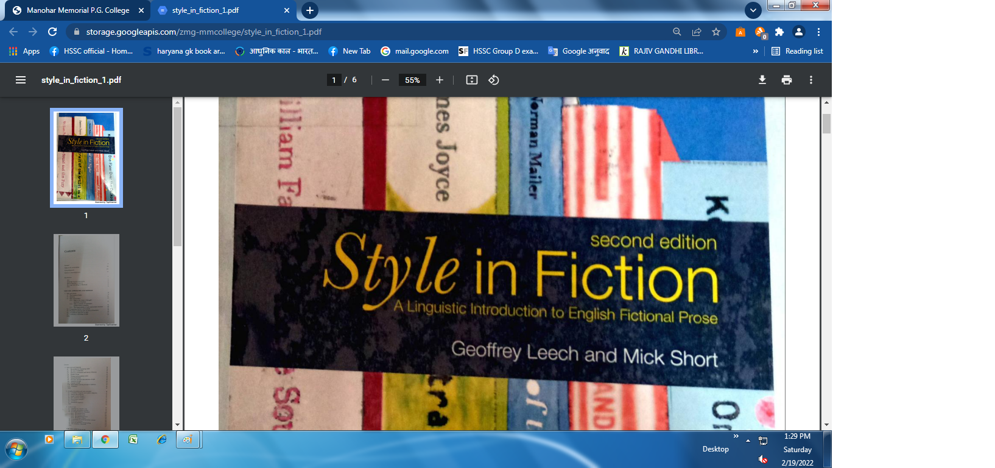Click the Show desktop button

pos(827,450)
